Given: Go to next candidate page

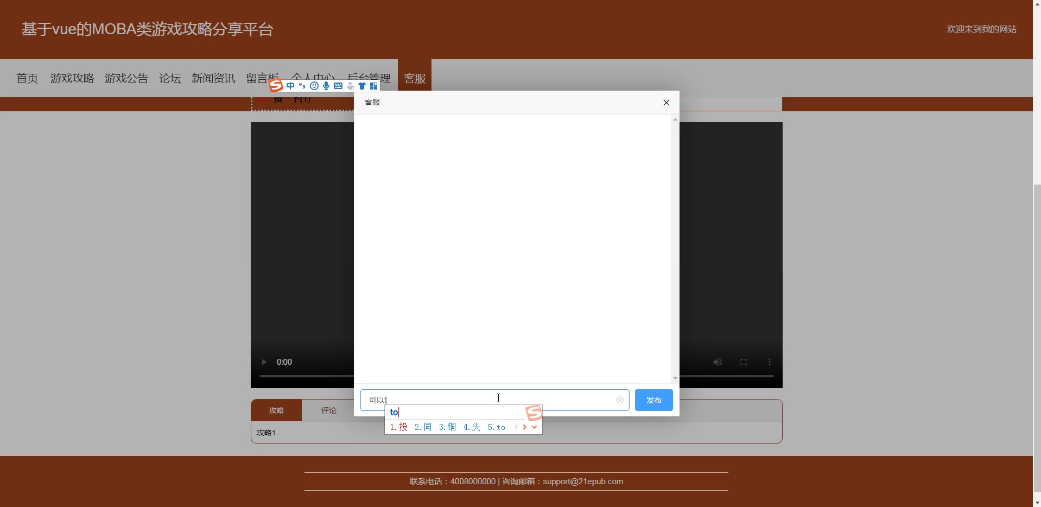Looking at the screenshot, I should point(525,427).
